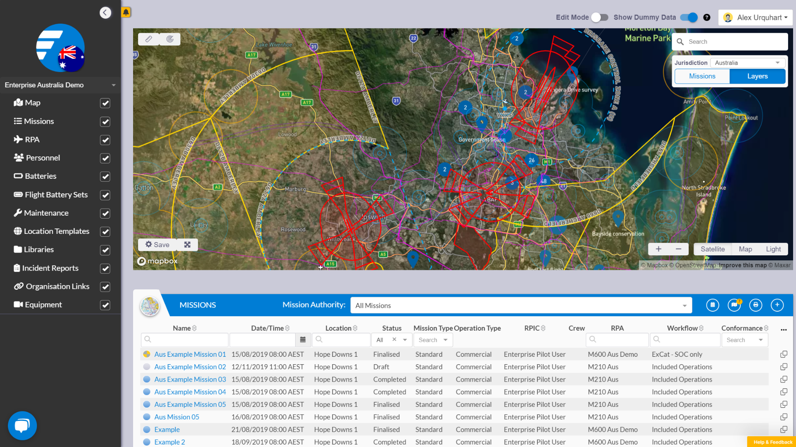Open Aus Example Mission 03 link
Viewport: 796px width, 447px height.
pyautogui.click(x=190, y=380)
